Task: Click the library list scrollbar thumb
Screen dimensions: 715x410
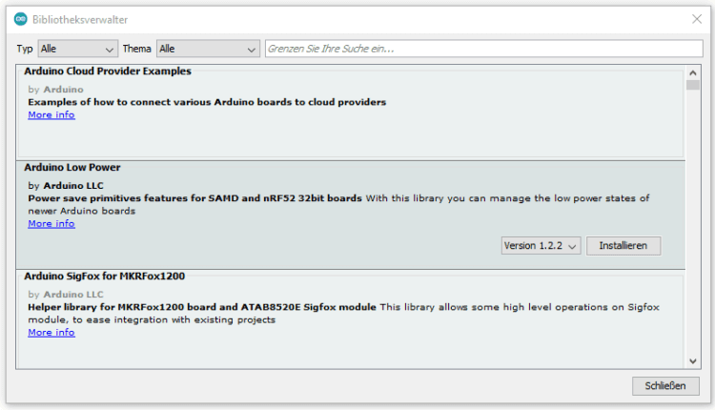Action: point(693,85)
